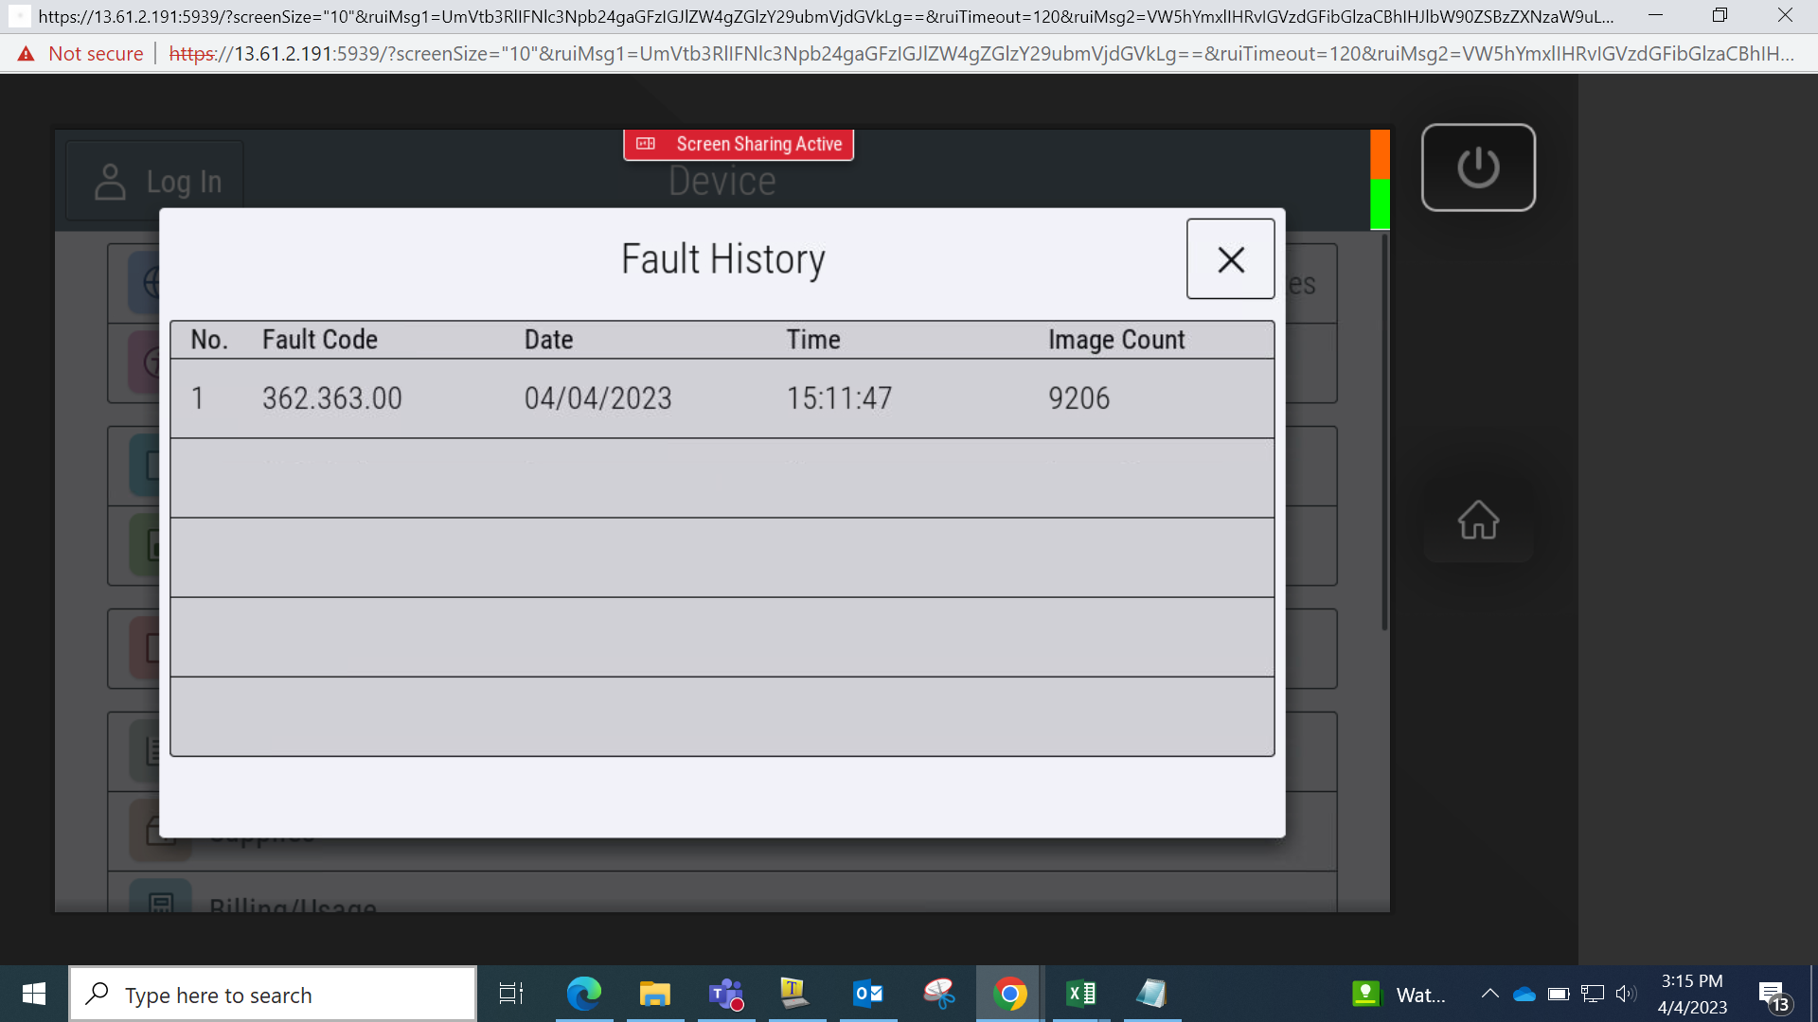Go to the Home screen icon
The height and width of the screenshot is (1022, 1818).
(1478, 520)
